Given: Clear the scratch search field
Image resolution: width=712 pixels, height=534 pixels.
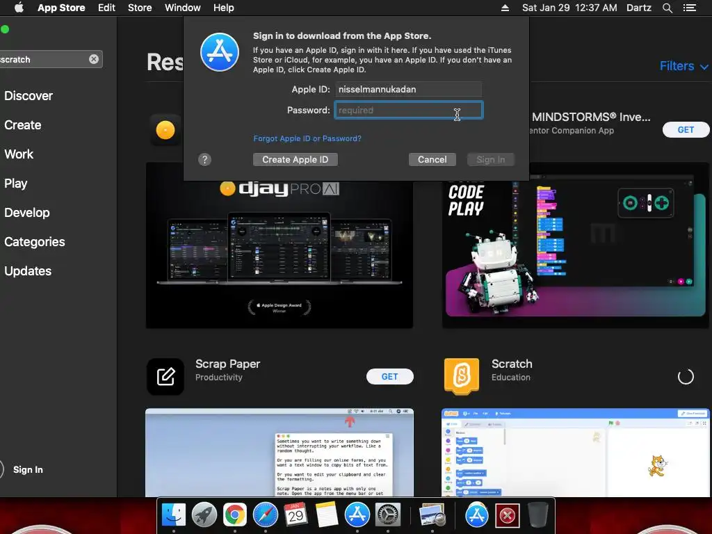Looking at the screenshot, I should click(x=94, y=59).
